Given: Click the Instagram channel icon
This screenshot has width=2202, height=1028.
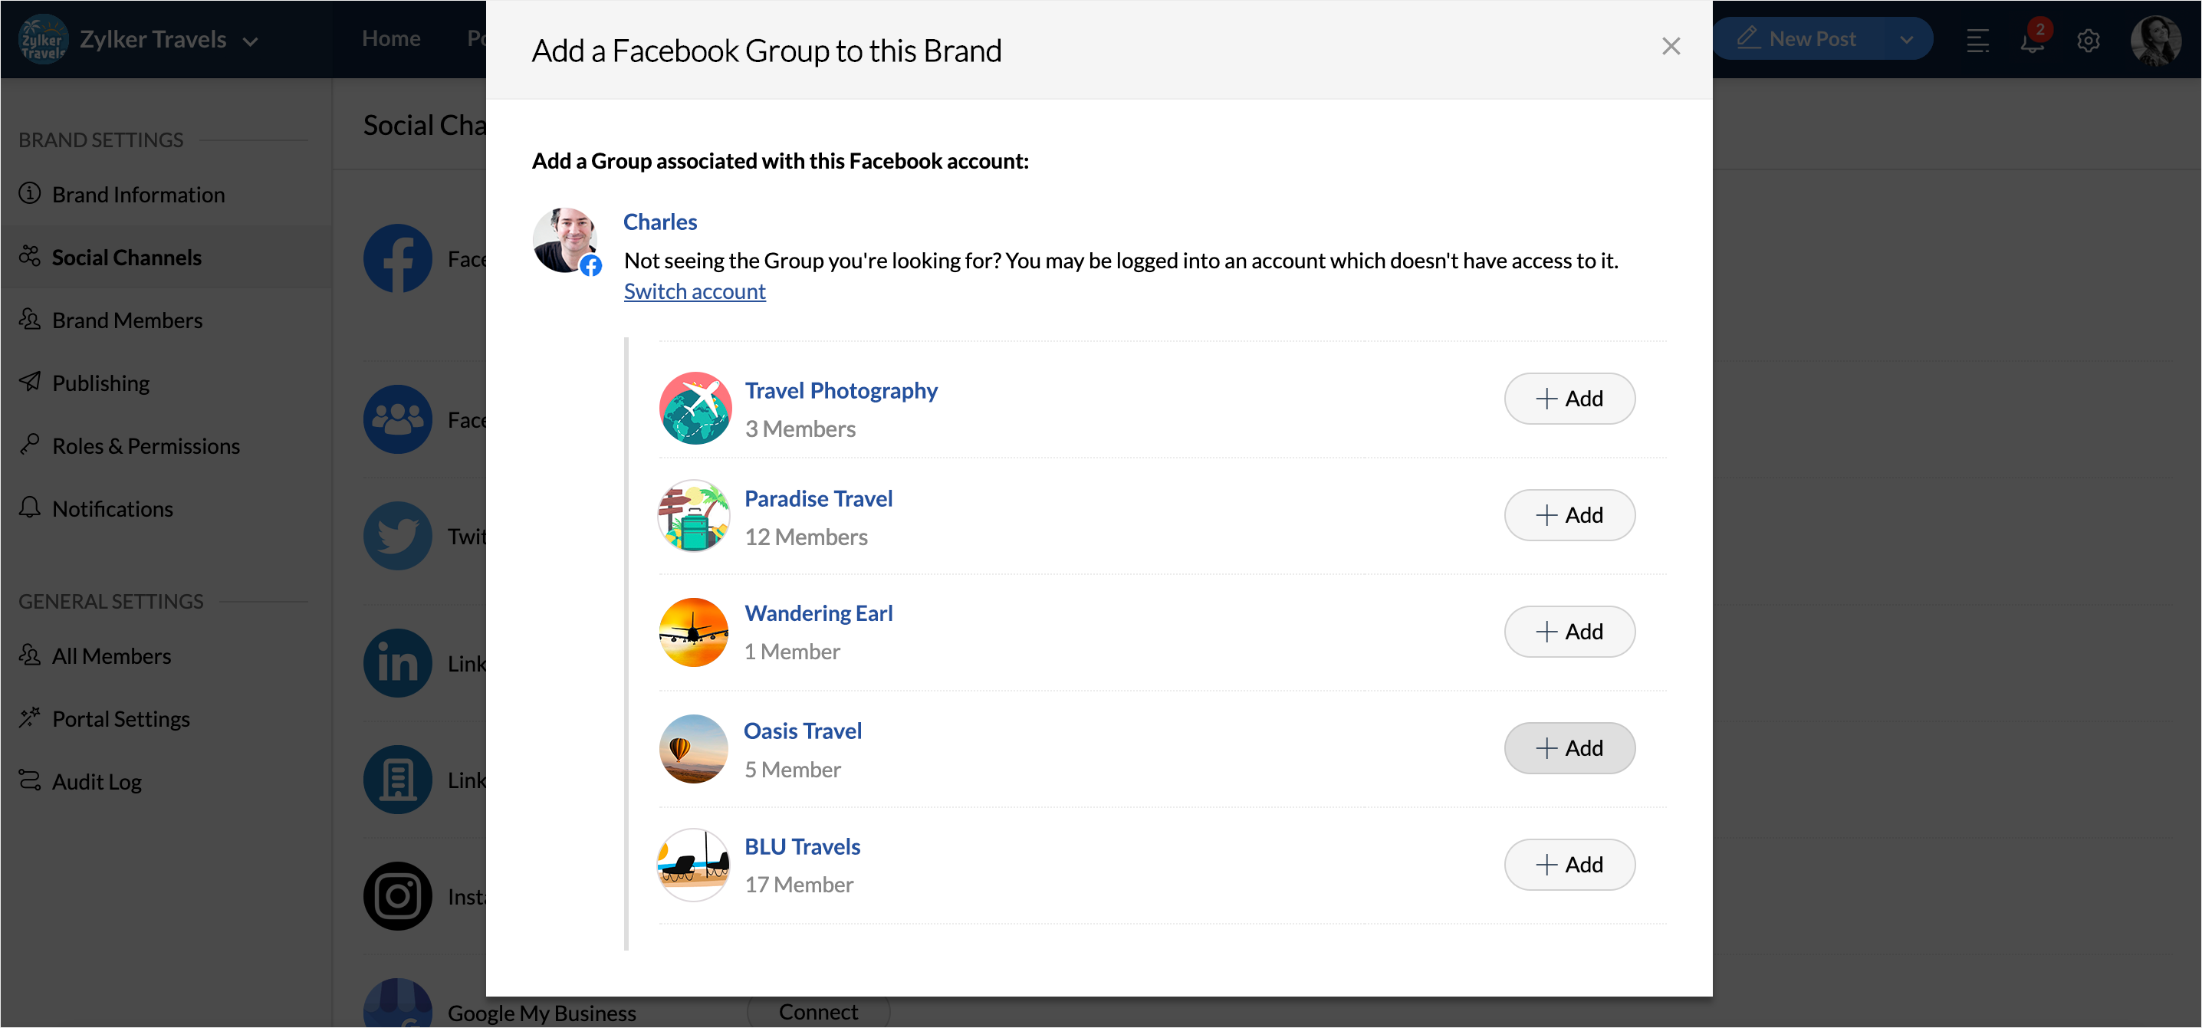Looking at the screenshot, I should tap(397, 895).
